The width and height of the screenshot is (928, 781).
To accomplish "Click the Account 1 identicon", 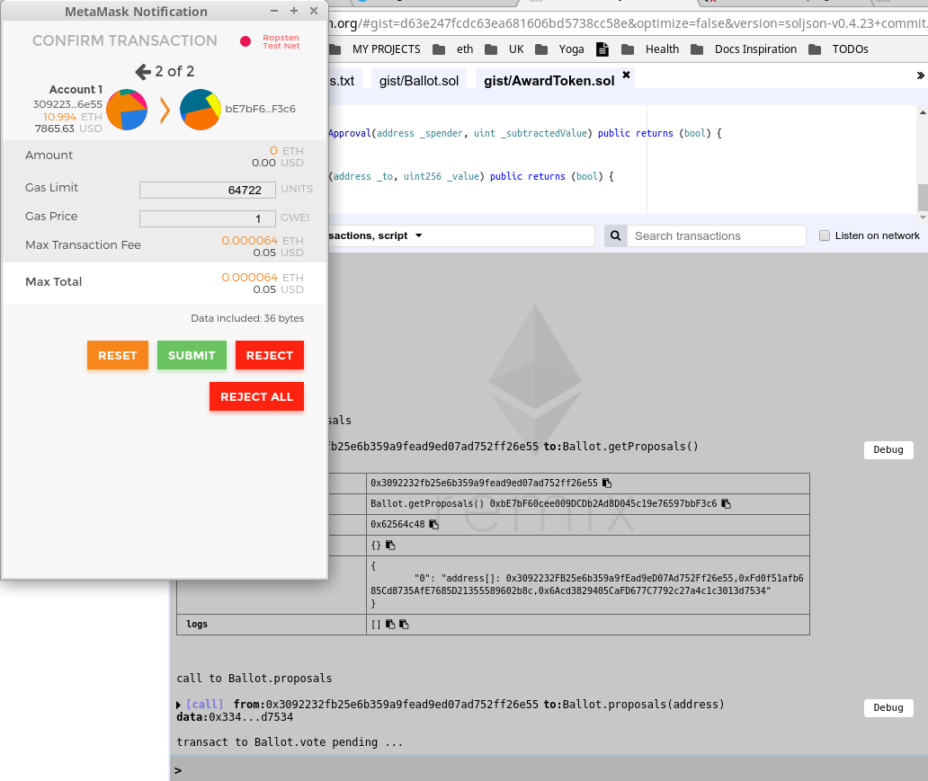I will [127, 110].
